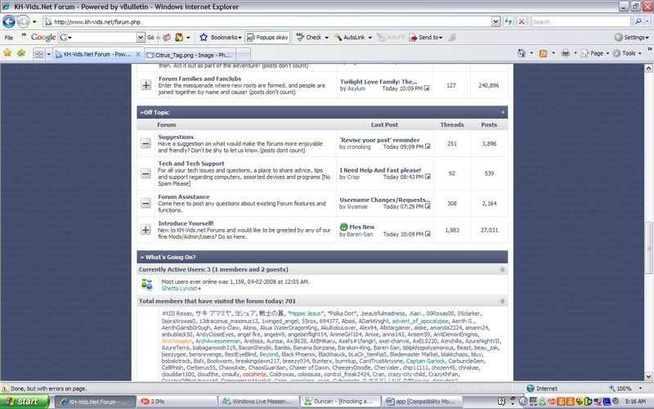Open the Page menu dropdown
Screen dimensions: 654x409
607,53
